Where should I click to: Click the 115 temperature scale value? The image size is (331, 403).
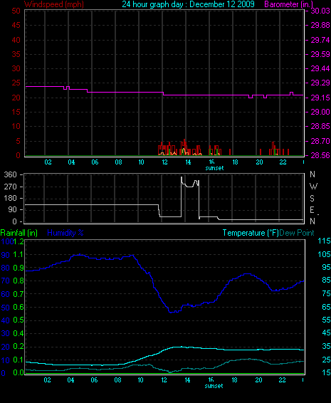[324, 241]
